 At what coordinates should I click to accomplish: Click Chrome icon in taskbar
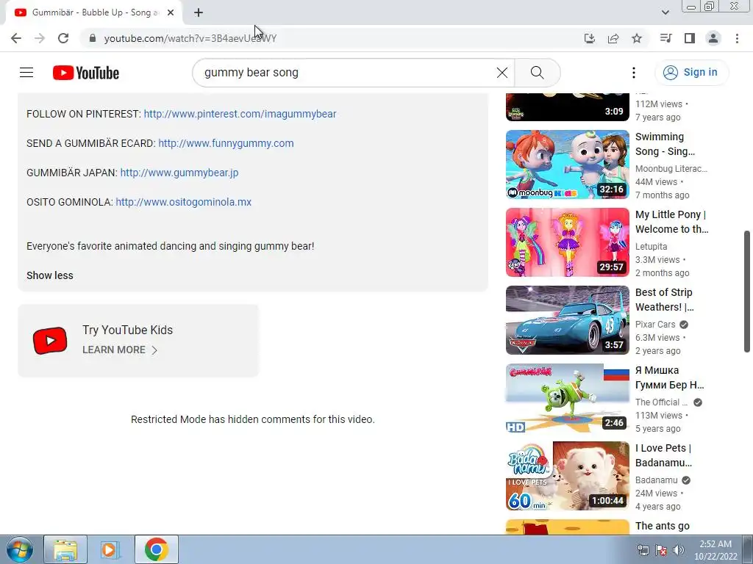click(x=156, y=549)
